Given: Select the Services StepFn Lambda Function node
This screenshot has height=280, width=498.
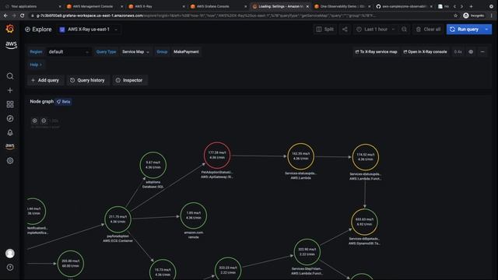Looking at the screenshot, I should point(307,252).
